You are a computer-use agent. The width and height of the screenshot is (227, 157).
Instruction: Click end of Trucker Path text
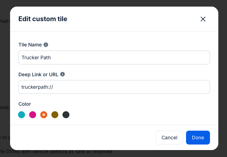point(51,58)
